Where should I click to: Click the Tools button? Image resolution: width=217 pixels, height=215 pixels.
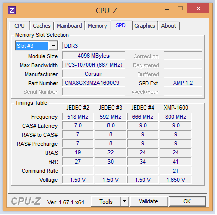106,201
